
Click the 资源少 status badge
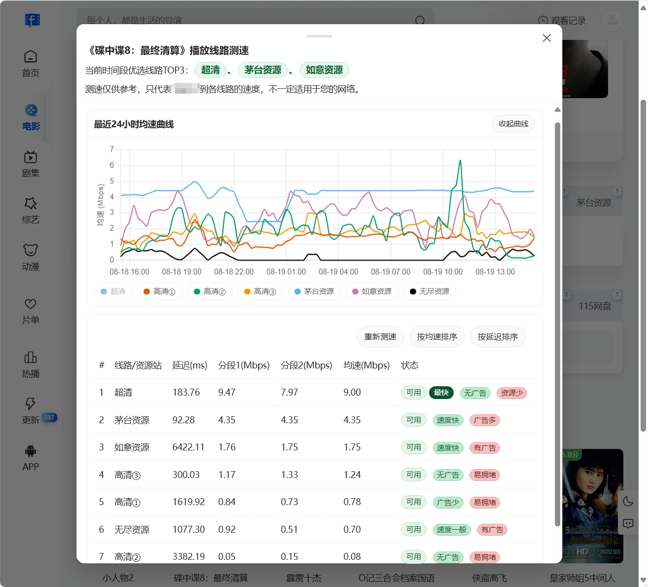(x=512, y=393)
